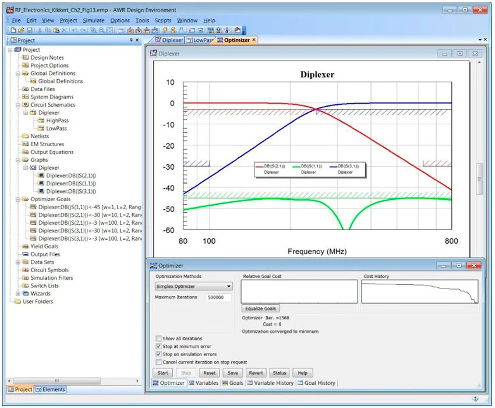Switch to the Variables tab in Optimizer
This screenshot has width=495, height=408.
(x=204, y=383)
